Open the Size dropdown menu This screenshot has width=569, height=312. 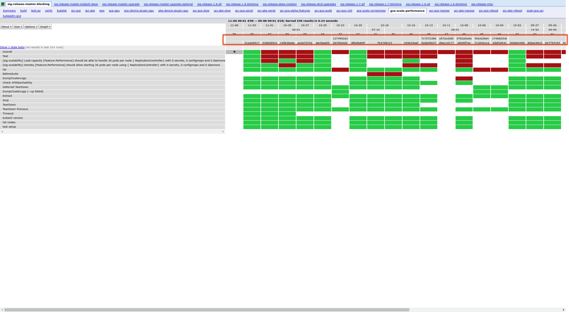(x=18, y=27)
